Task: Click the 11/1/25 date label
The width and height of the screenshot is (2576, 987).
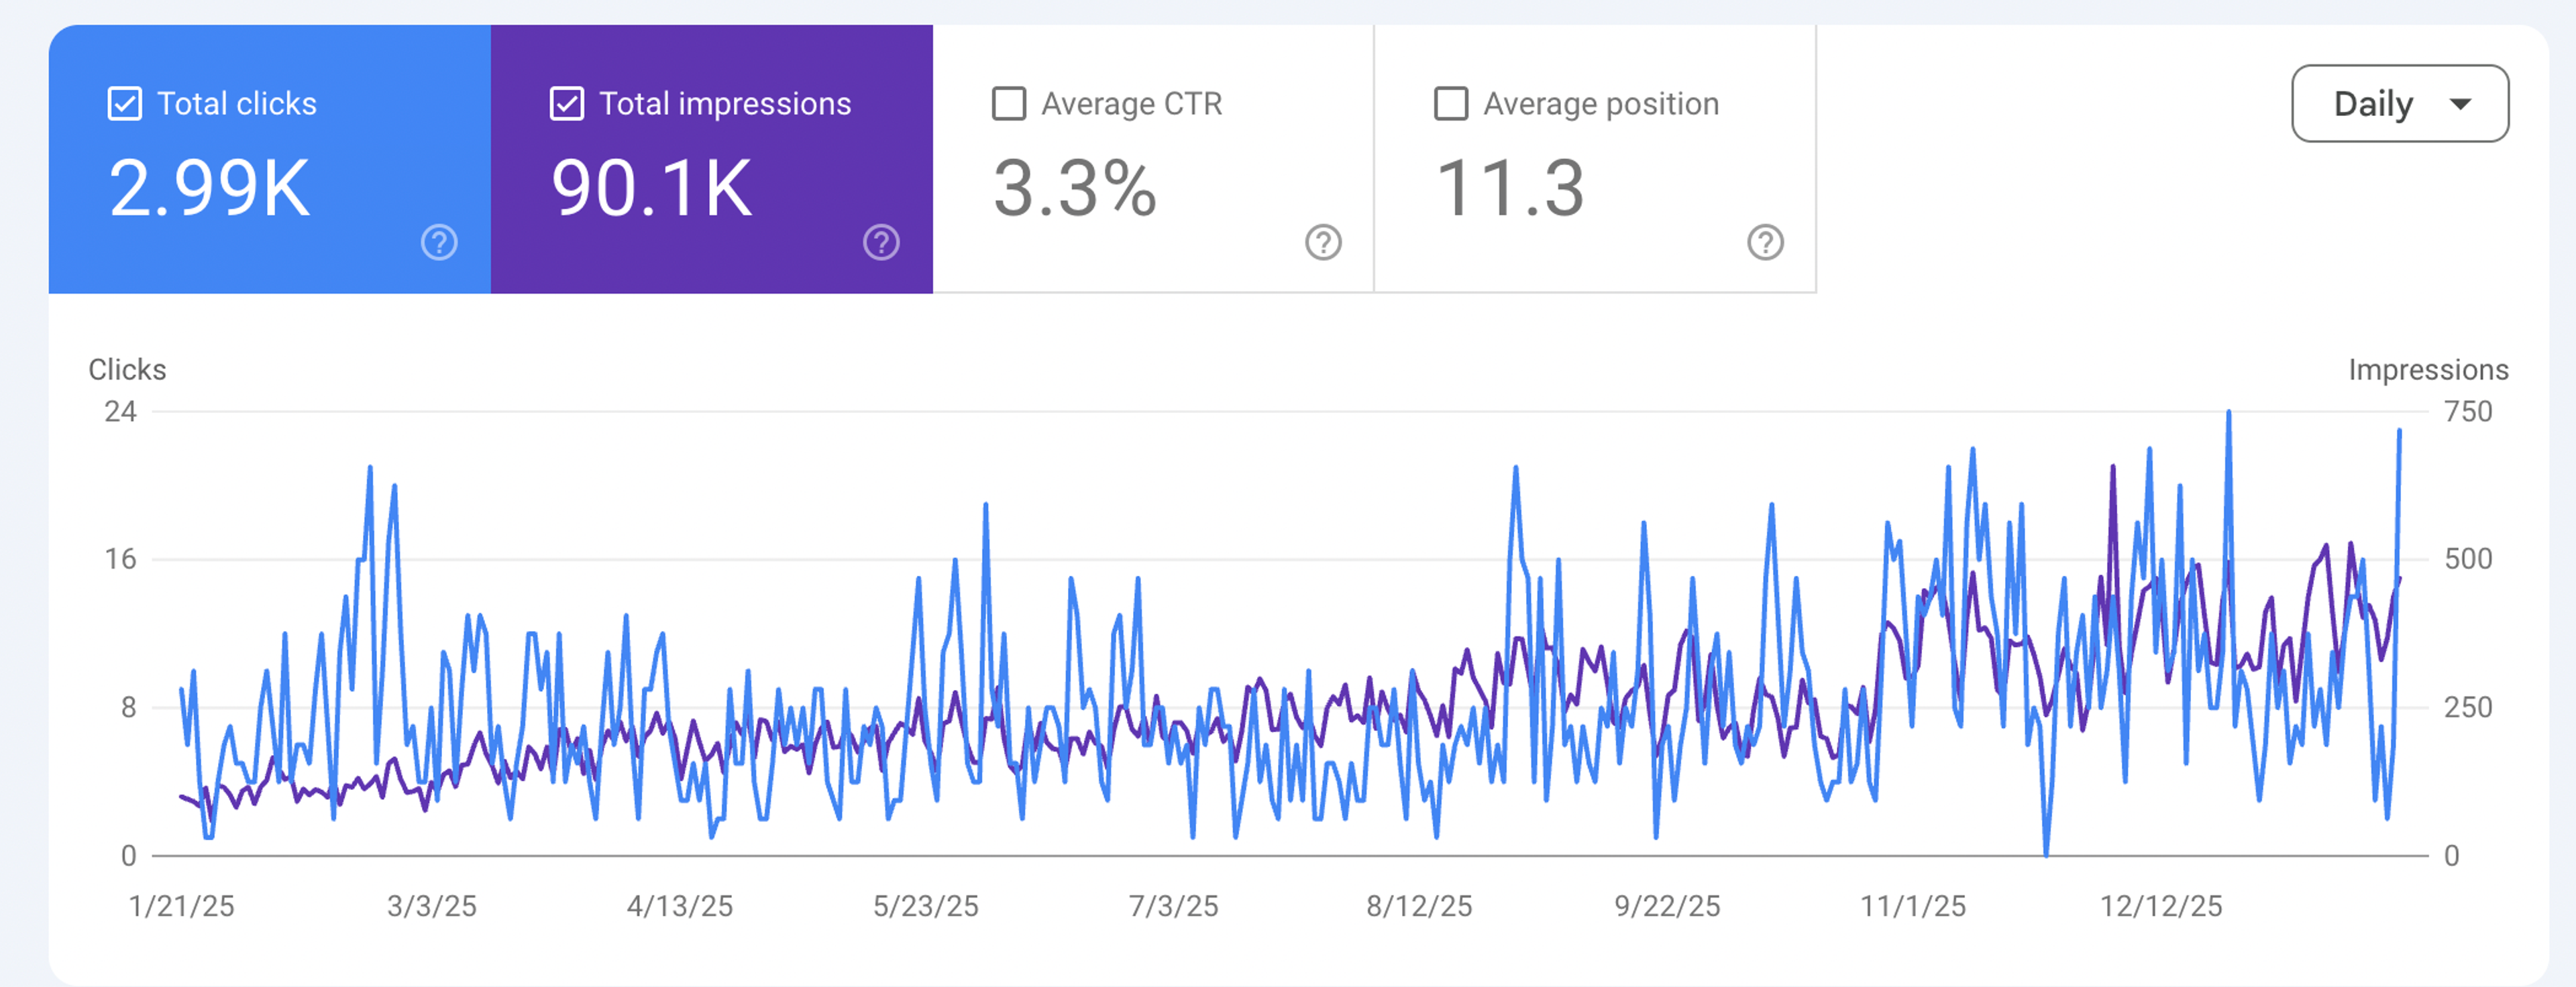Action: 1913,907
